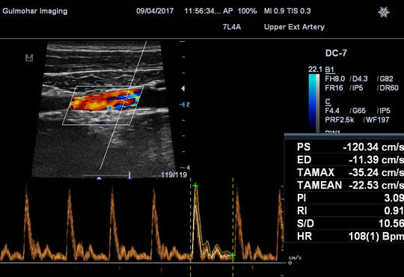The width and height of the screenshot is (404, 277).
Task: Click the green end diastolic caliper
Action: pyautogui.click(x=233, y=255)
